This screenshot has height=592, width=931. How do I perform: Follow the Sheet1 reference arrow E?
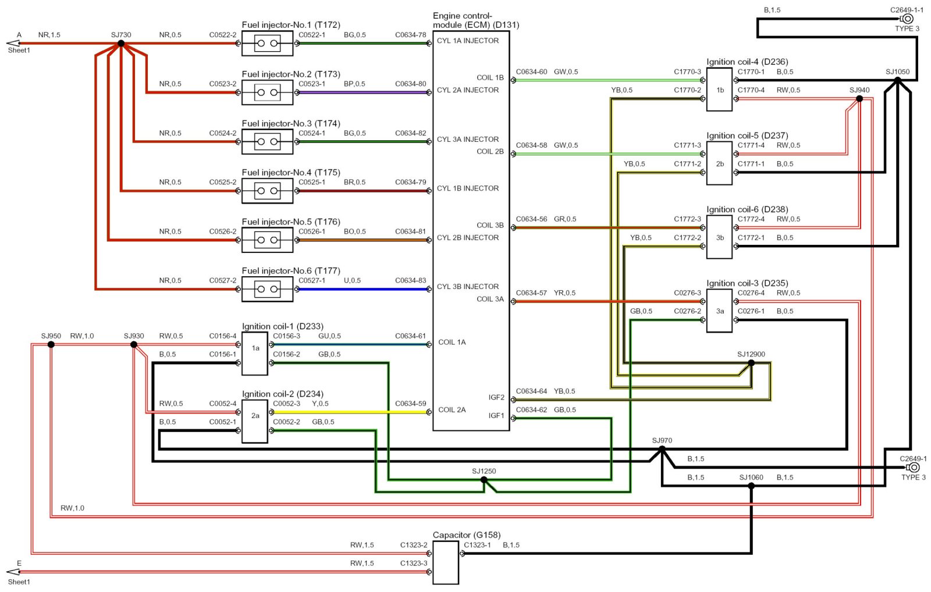pos(13,572)
